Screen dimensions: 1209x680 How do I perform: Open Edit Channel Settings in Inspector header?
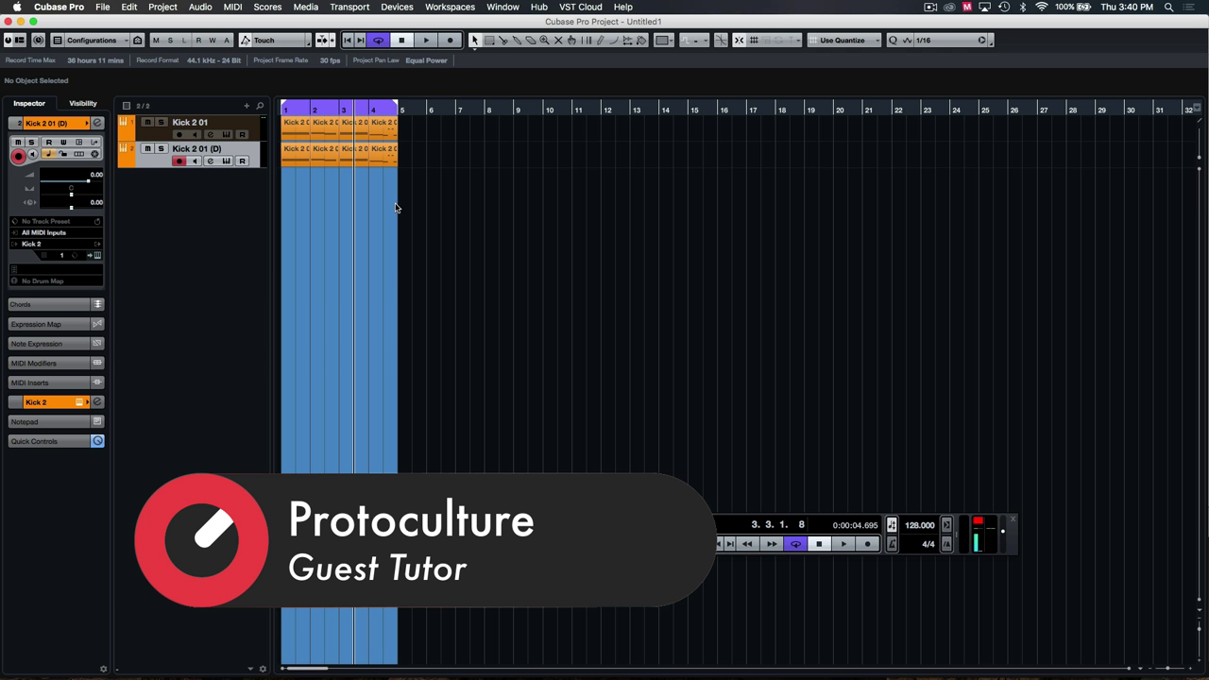pyautogui.click(x=97, y=124)
